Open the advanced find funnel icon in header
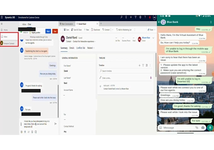Viewport: 214px width, 150px height. [136, 17]
